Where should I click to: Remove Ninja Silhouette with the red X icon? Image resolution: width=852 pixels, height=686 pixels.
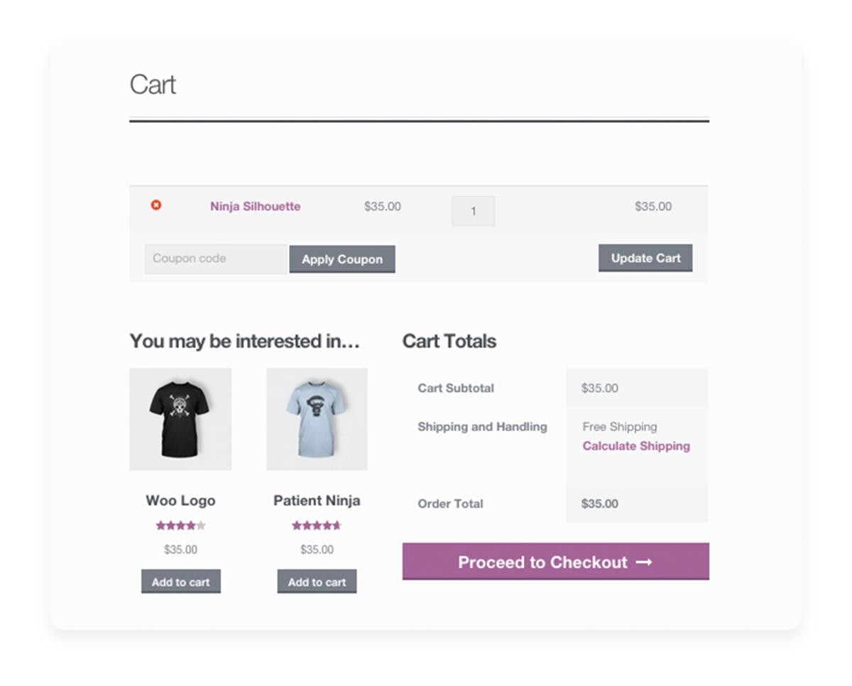156,205
